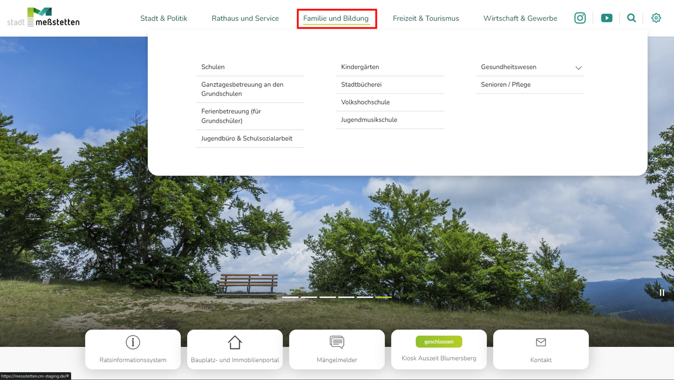Open Ferienbetreuung (für Grundschüler) link
Screen dimensions: 674x380
coord(250,116)
